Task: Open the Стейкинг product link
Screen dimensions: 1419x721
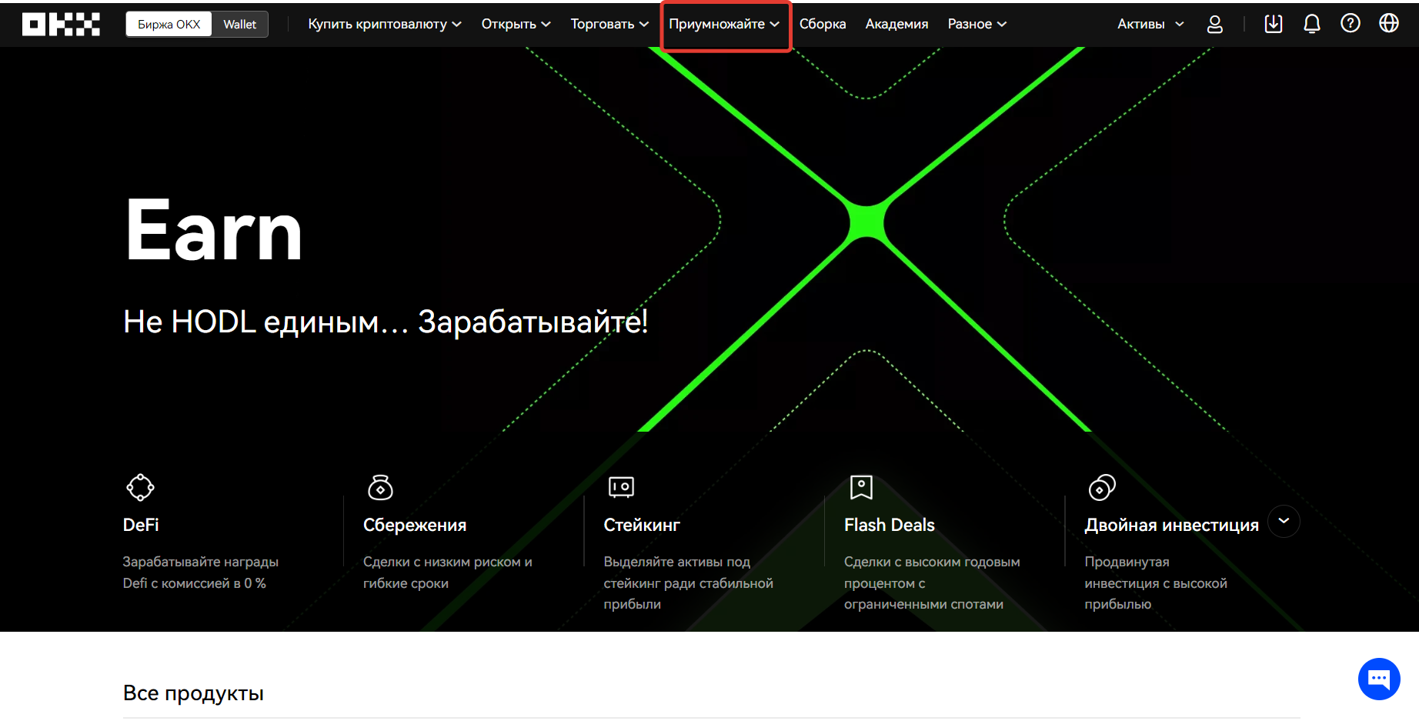Action: pyautogui.click(x=642, y=525)
